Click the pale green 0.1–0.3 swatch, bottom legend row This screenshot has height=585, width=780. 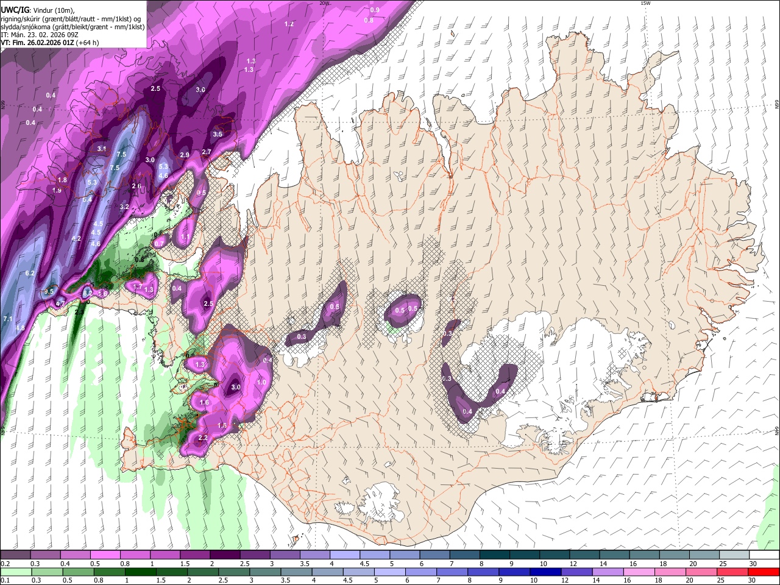[16, 572]
